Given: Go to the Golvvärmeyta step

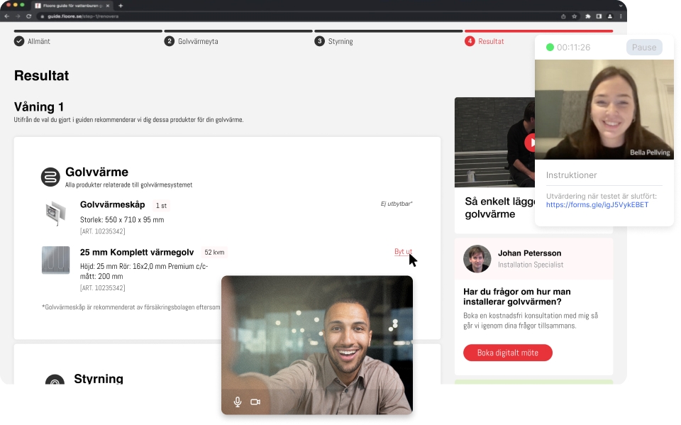Looking at the screenshot, I should 198,41.
